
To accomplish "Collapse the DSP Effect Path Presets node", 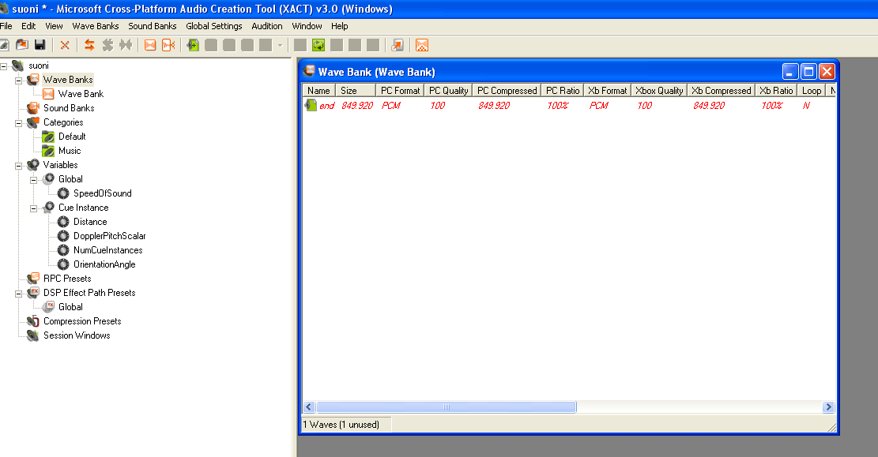I will (18, 294).
